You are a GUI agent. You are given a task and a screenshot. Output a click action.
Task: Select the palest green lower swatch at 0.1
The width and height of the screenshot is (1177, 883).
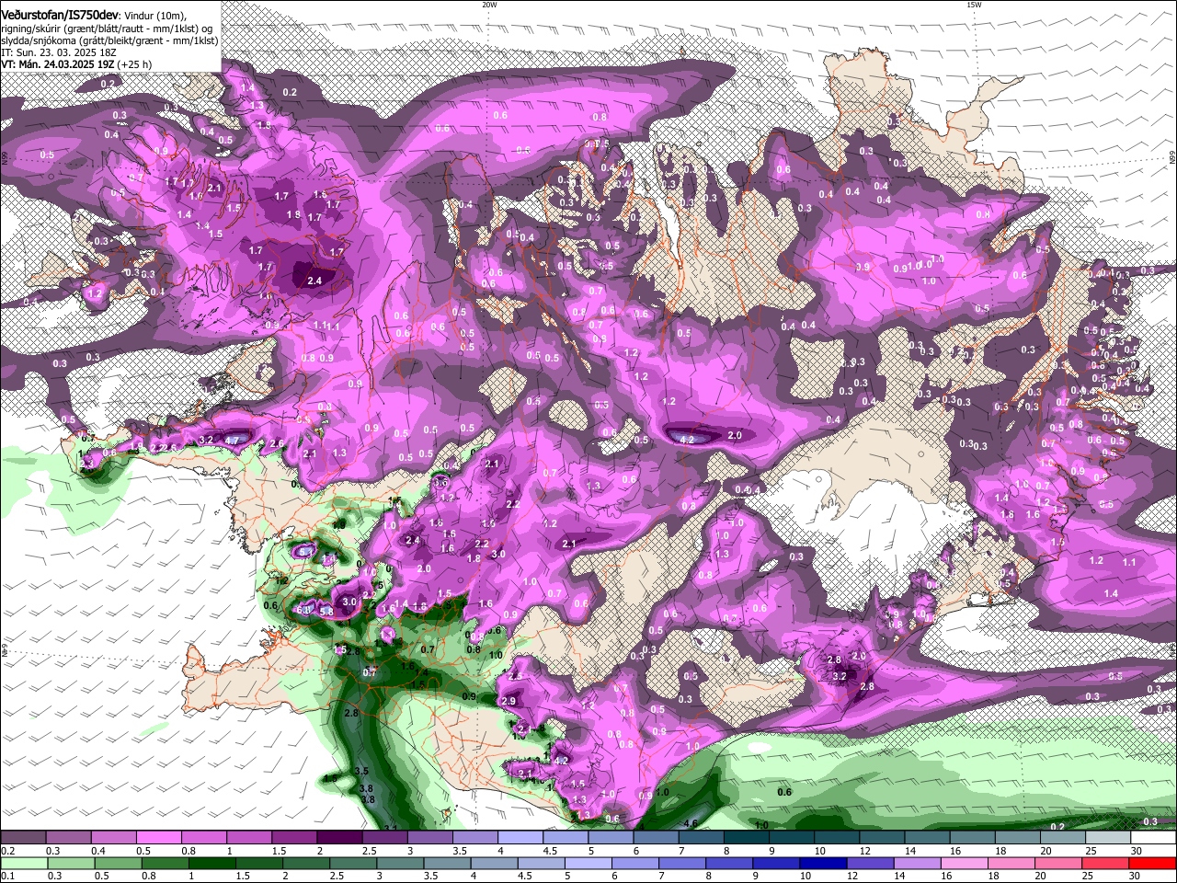click(x=23, y=863)
